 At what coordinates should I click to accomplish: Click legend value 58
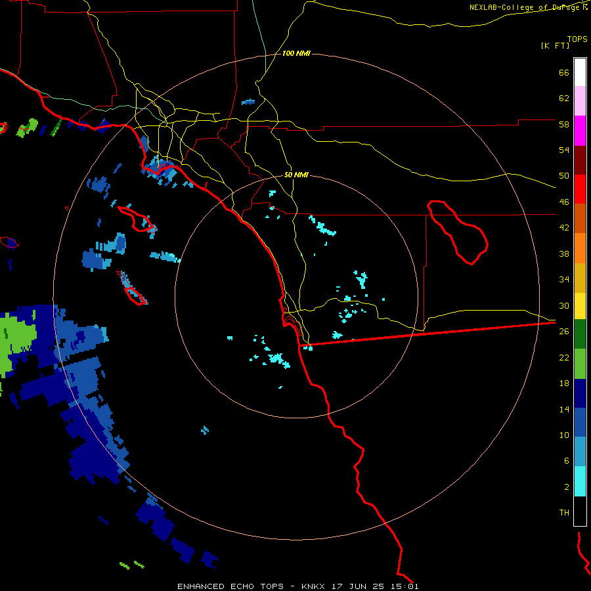[564, 124]
